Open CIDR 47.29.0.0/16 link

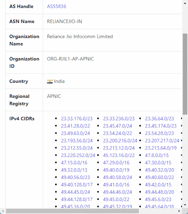click(x=116, y=163)
